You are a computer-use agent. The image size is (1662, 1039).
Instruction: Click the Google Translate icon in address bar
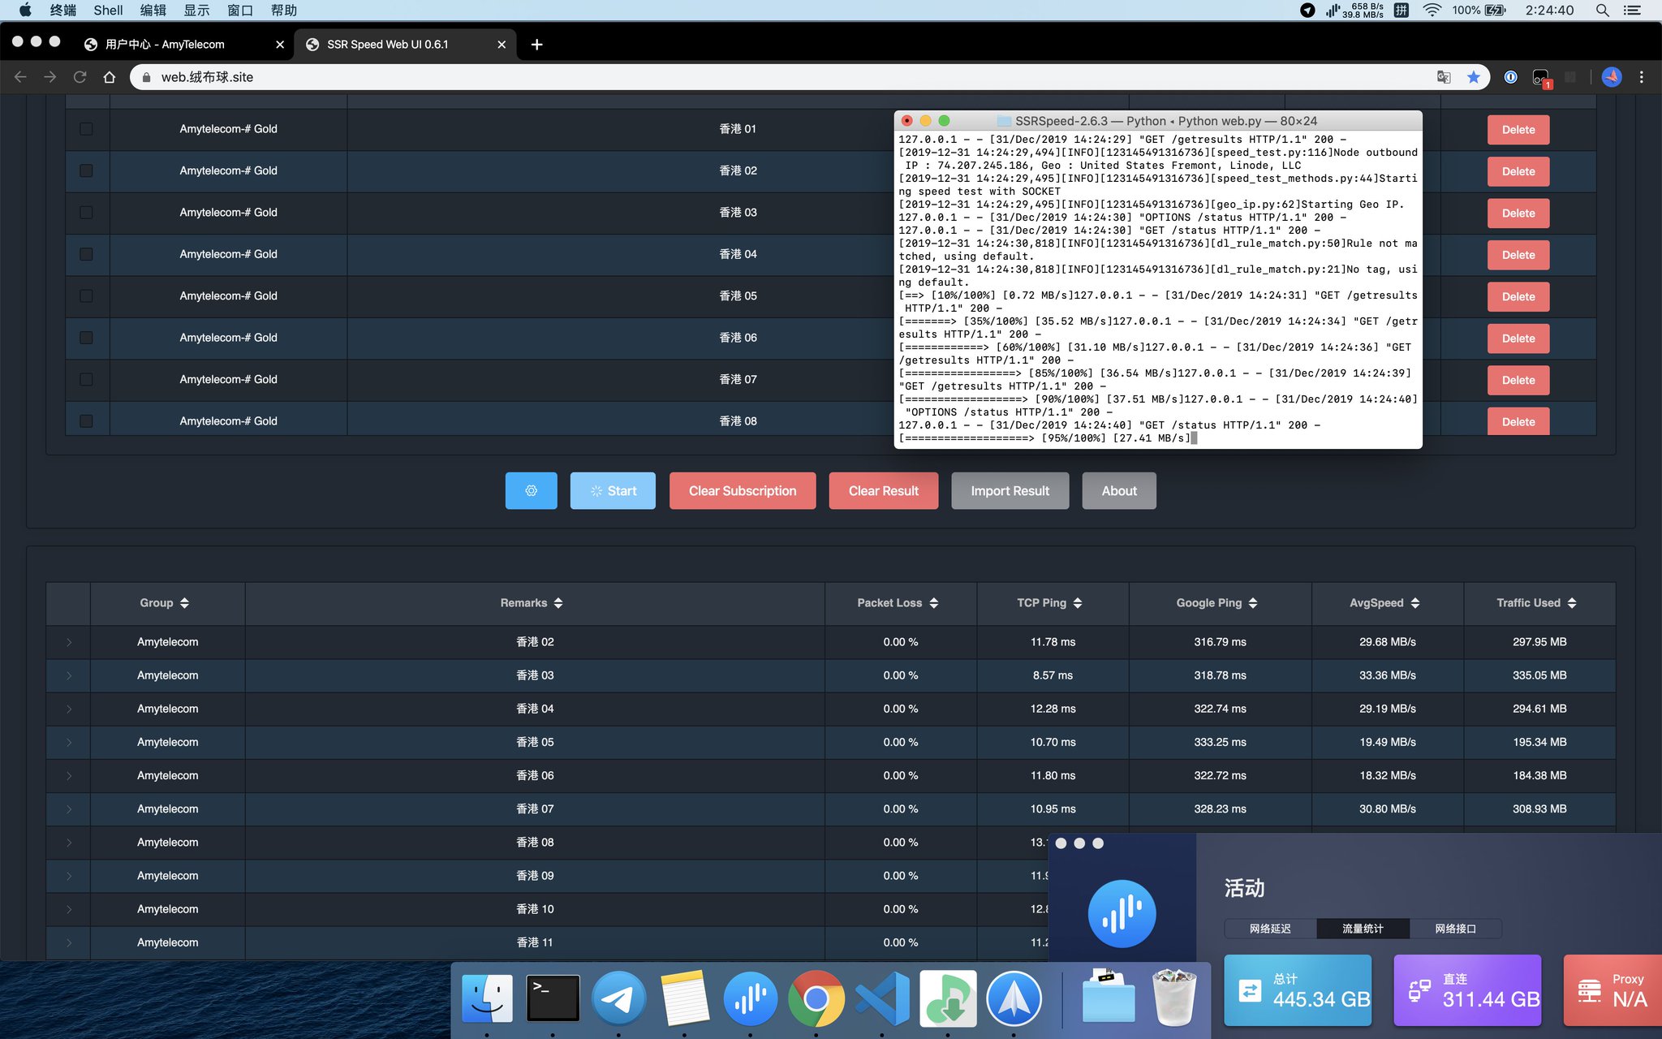(1444, 77)
